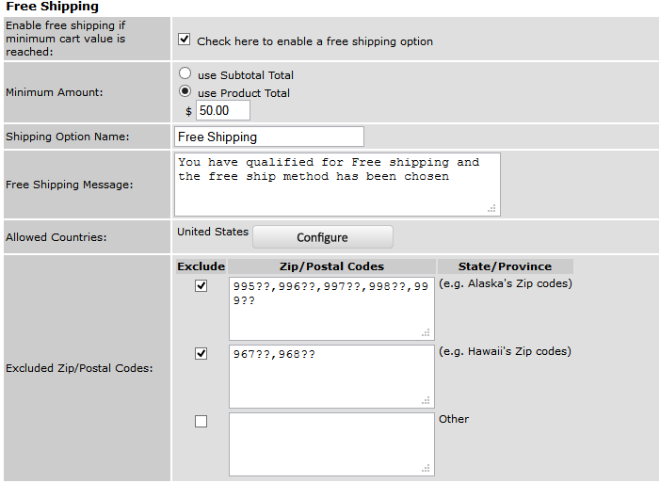The height and width of the screenshot is (483, 660).
Task: Select the use Subtotal Total radio button
Action: tap(185, 73)
